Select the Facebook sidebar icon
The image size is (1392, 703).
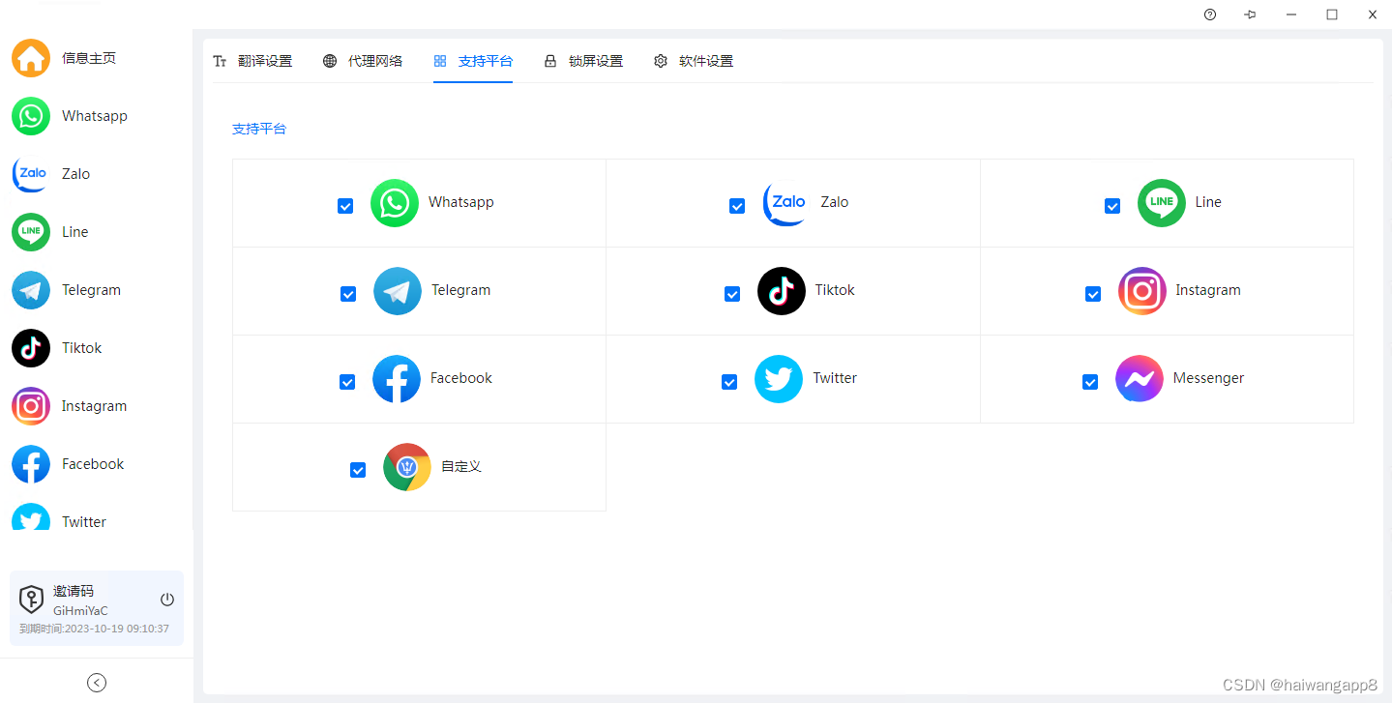coord(30,464)
